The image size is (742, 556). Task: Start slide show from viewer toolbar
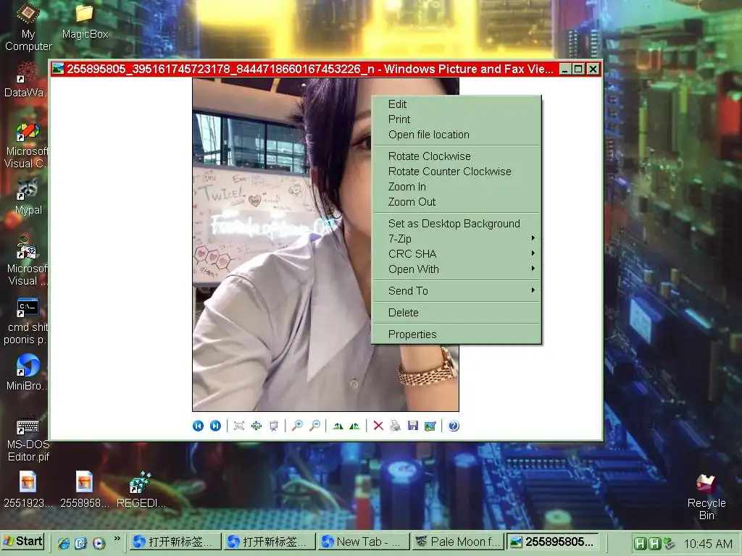click(273, 426)
